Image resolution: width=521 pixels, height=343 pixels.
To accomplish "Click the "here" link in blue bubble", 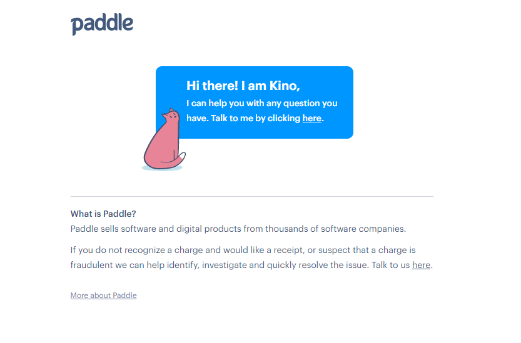I will tap(311, 118).
